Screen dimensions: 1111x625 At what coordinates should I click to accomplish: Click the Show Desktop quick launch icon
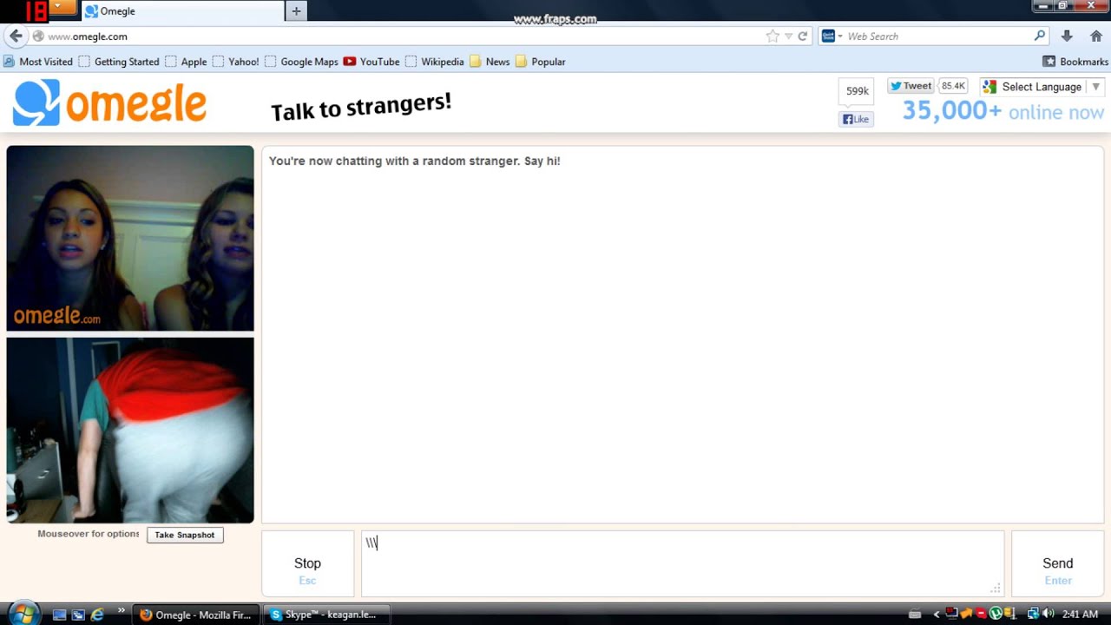coord(59,615)
